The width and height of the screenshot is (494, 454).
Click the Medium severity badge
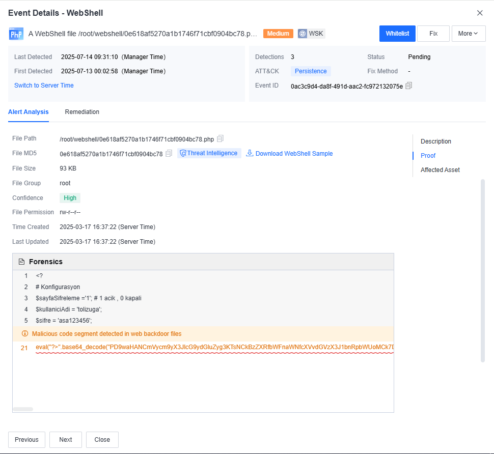tap(278, 34)
